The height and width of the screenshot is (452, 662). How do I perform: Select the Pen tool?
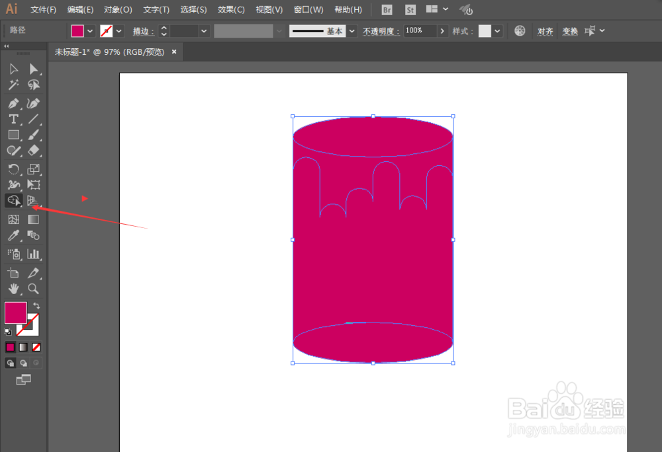[x=13, y=103]
